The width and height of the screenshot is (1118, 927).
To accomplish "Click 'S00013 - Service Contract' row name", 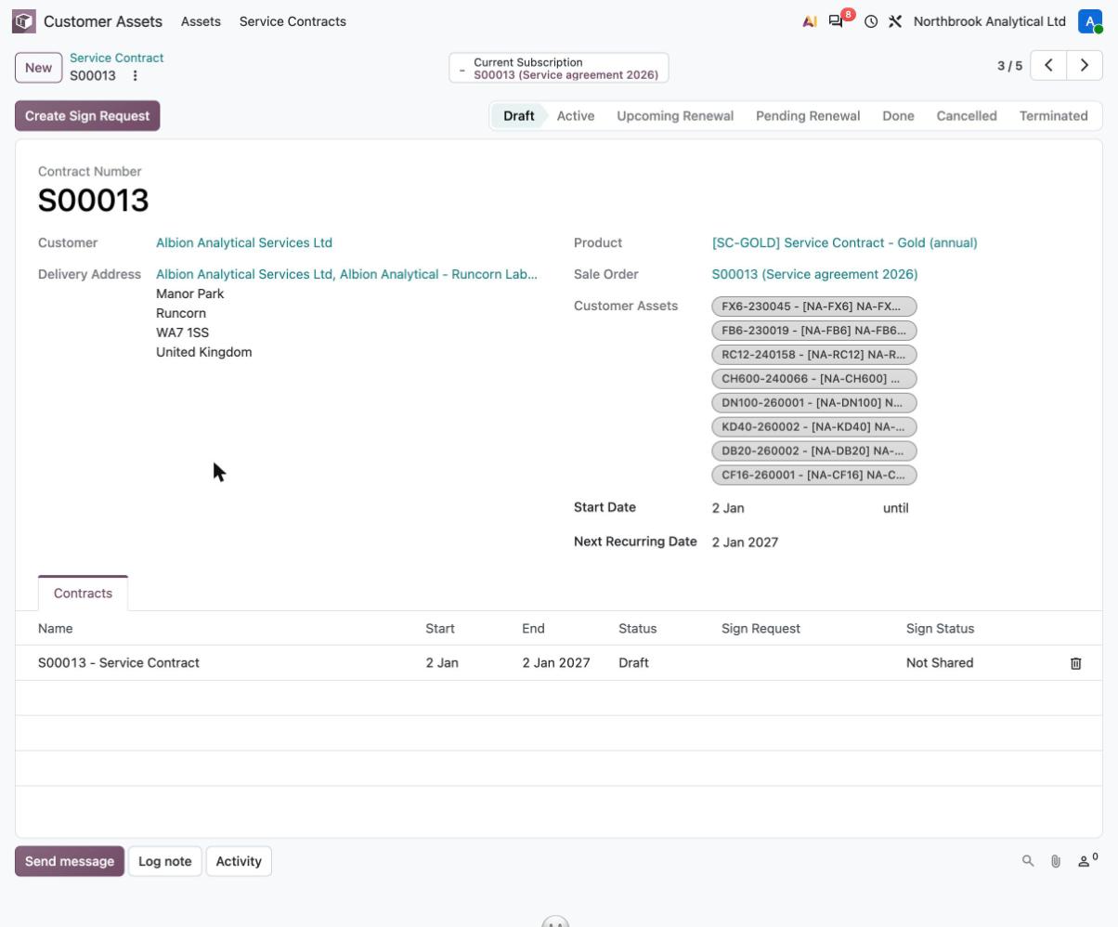I will (119, 663).
